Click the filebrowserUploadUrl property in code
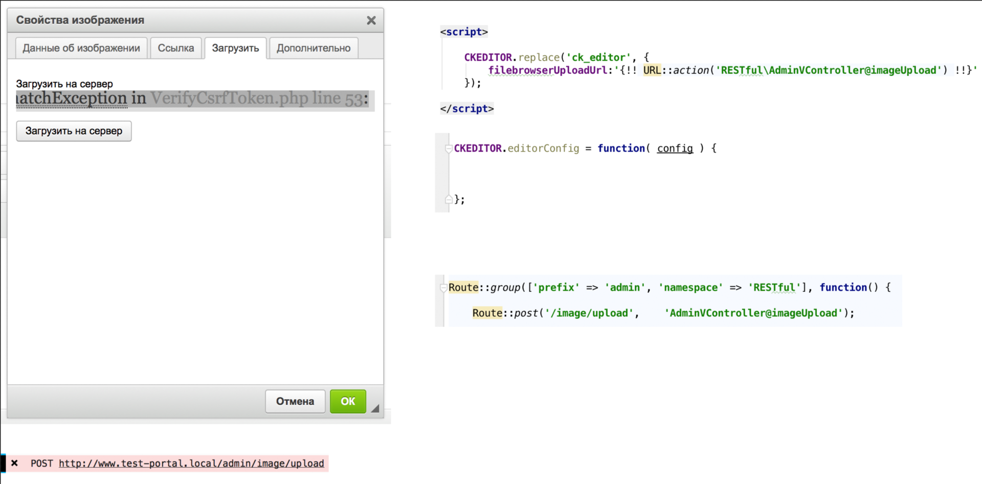Screen dimensions: 982x484 coord(547,70)
